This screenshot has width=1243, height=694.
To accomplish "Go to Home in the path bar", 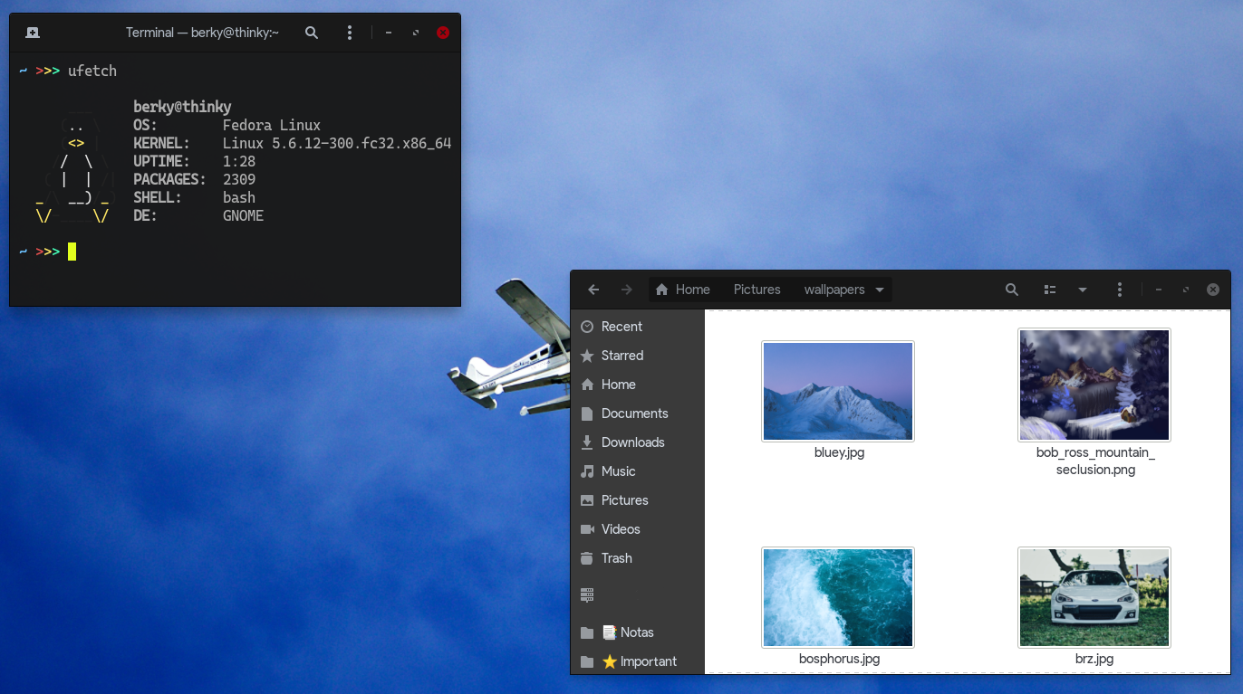I will click(683, 290).
